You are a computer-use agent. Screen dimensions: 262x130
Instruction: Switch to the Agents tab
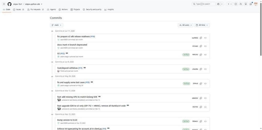coord(51,9)
